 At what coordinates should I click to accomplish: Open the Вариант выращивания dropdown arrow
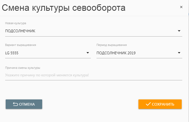click(x=88, y=53)
